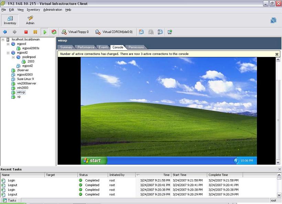Viewport: 282px width, 204px height.
Task: Click Recent Tasks scrollbar down arrow
Action: tap(279, 195)
